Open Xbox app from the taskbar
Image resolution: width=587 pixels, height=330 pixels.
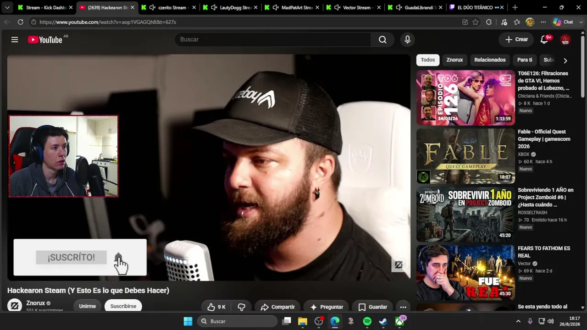400,321
